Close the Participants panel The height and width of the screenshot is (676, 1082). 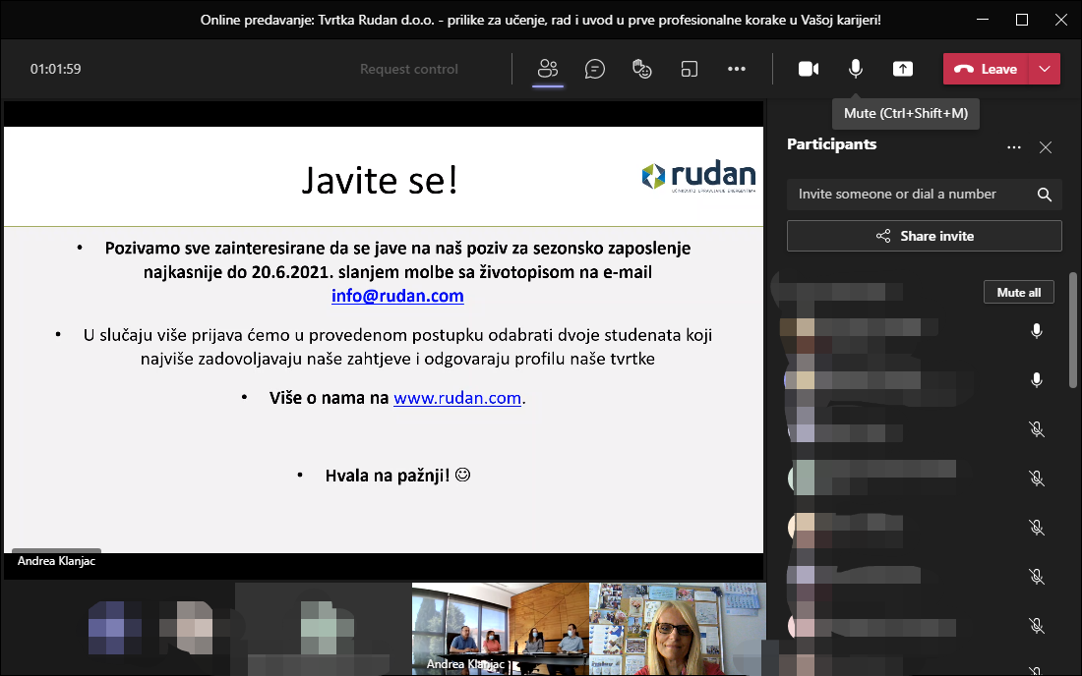[1046, 147]
